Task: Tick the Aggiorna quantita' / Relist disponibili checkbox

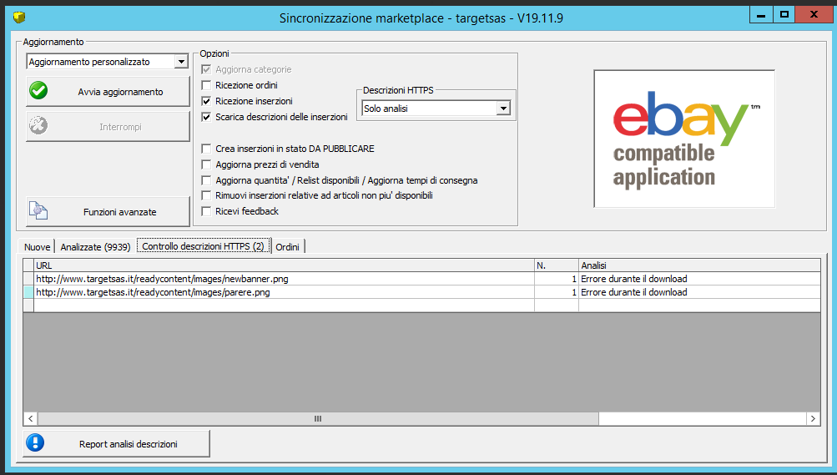Action: click(206, 180)
